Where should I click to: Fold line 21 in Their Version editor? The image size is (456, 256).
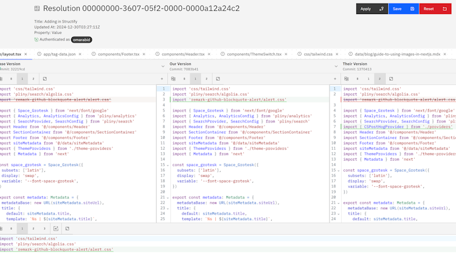(339, 203)
